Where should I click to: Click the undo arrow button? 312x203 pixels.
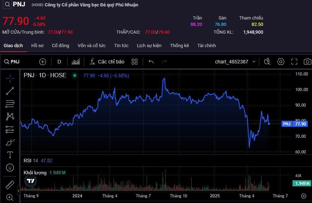151,62
